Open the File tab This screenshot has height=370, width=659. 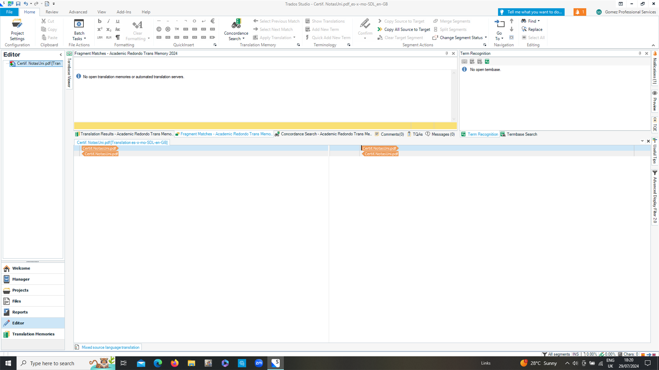[9, 12]
